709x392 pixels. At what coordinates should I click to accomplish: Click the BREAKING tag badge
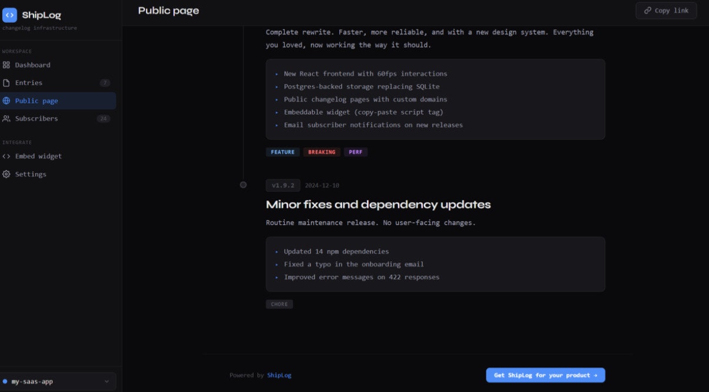coord(322,151)
